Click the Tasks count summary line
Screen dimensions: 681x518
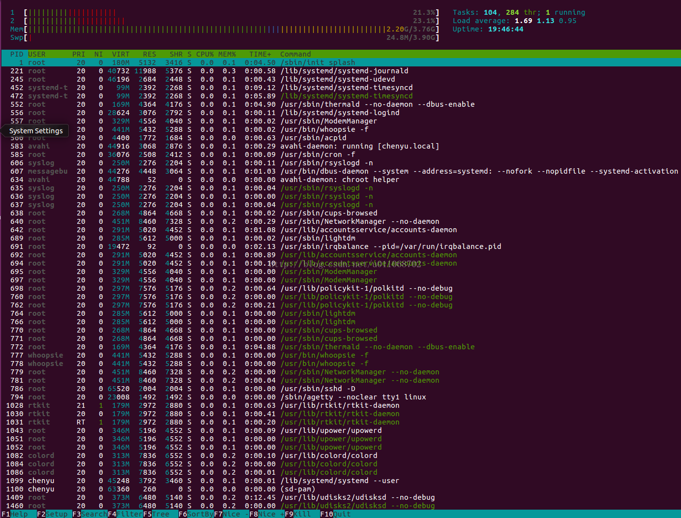point(519,12)
